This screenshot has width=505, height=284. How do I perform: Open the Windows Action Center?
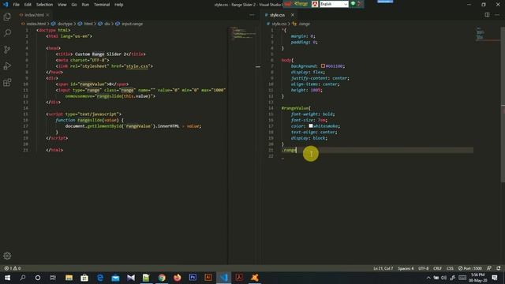(x=495, y=278)
